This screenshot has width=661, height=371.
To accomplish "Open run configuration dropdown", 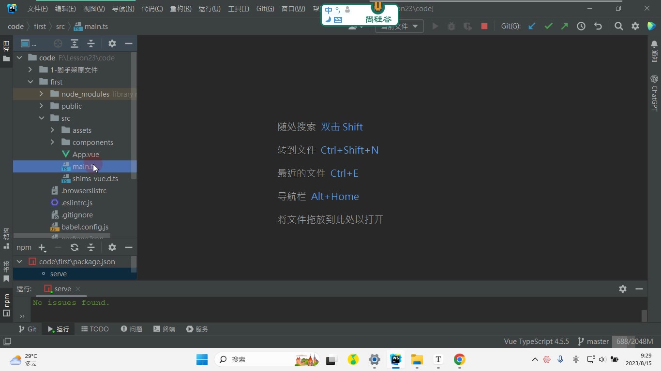I will point(399,27).
